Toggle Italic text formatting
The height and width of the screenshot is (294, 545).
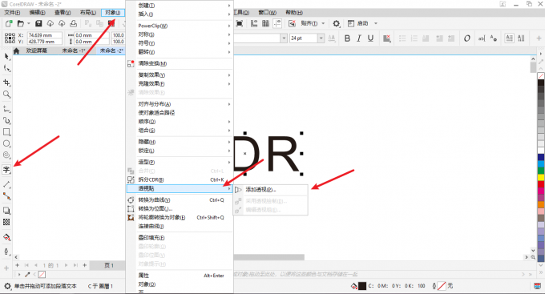pos(359,38)
